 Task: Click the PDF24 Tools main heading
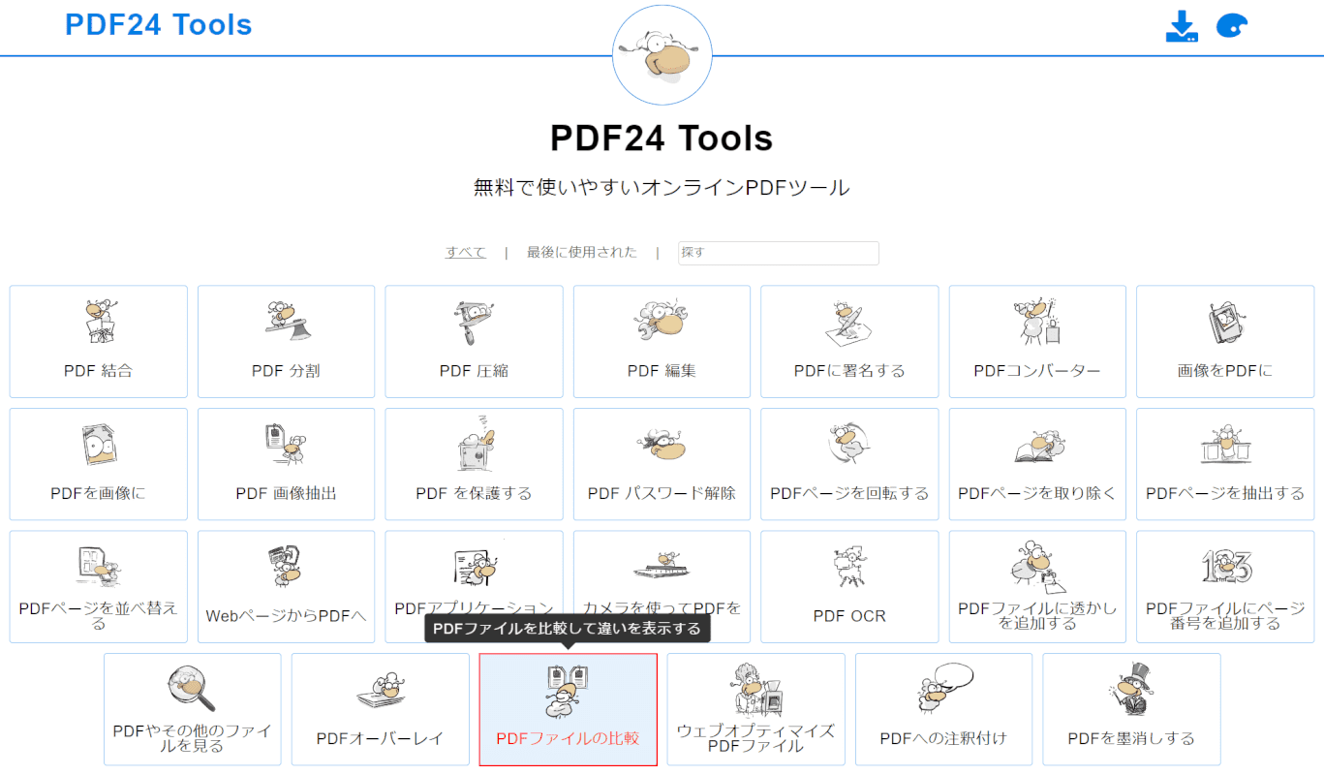pos(662,138)
